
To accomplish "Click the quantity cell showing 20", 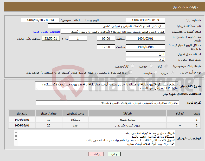I will tap(49, 125).
